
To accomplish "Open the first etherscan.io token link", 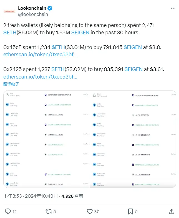I will coord(40,55).
